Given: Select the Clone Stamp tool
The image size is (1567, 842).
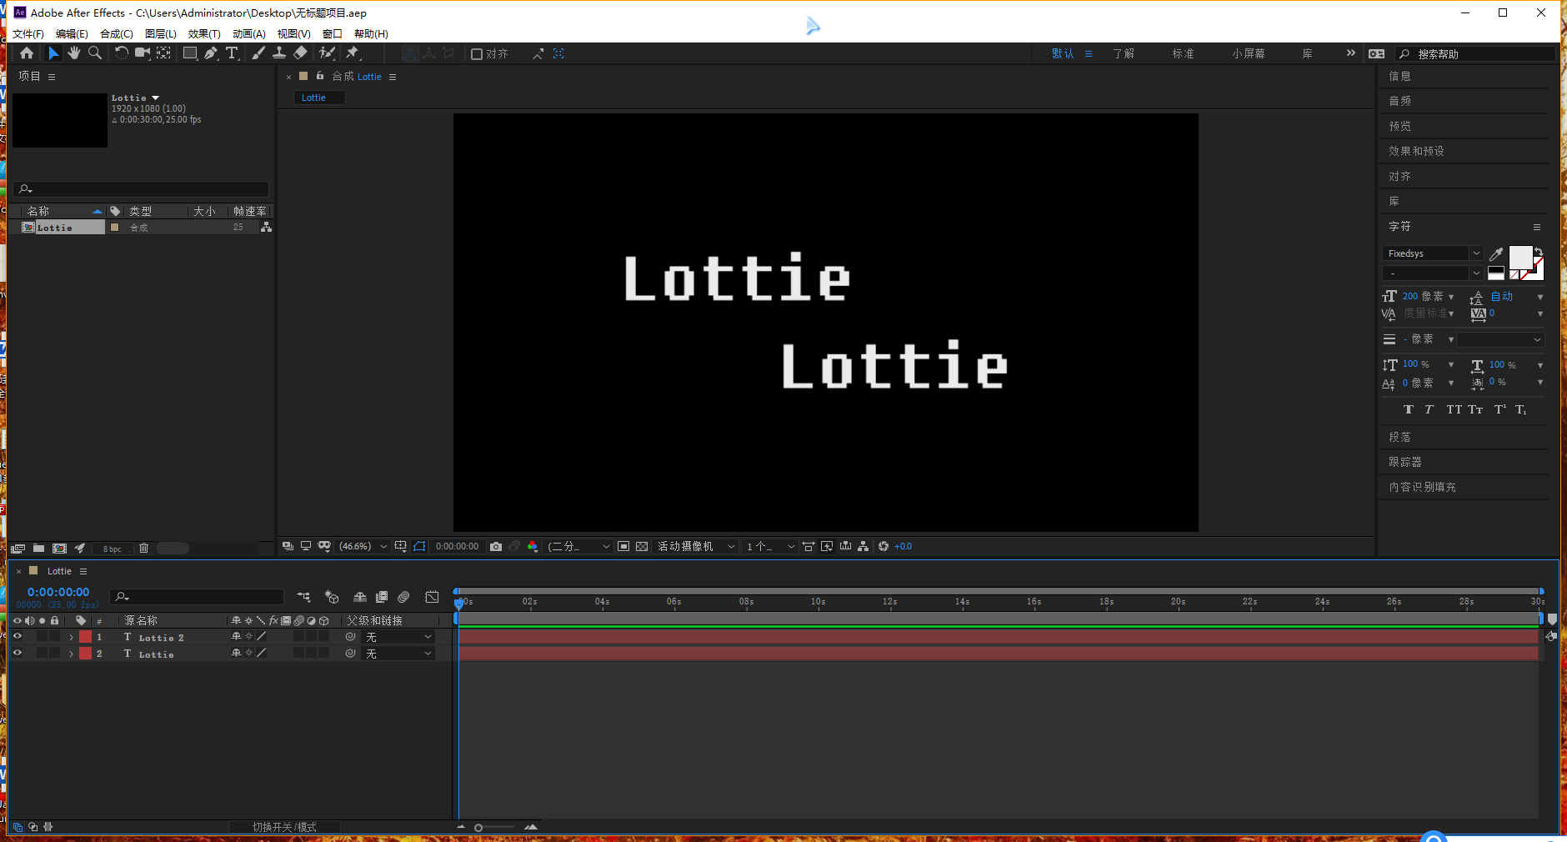Looking at the screenshot, I should click(279, 53).
